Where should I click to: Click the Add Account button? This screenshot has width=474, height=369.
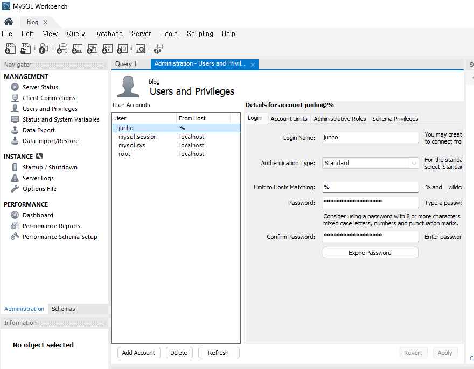pos(138,353)
